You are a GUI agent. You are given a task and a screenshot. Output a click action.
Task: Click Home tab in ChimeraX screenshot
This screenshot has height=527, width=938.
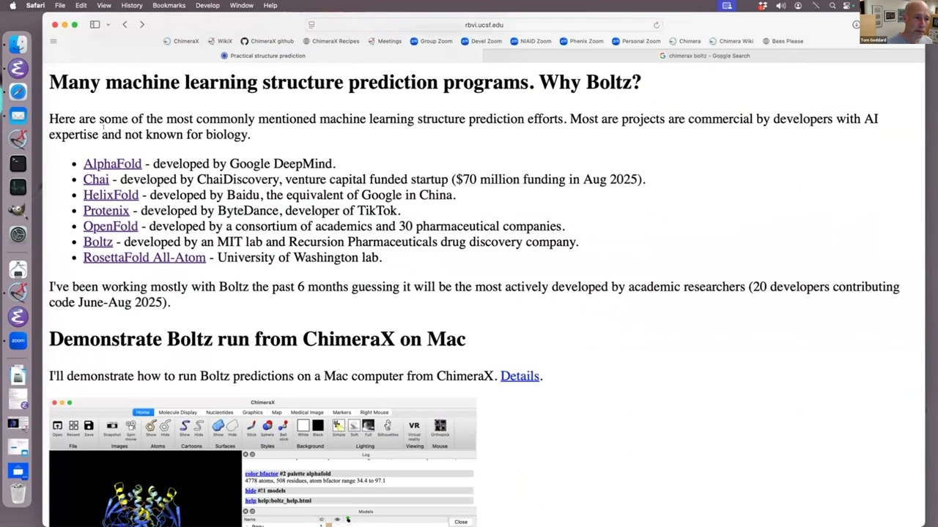click(143, 413)
